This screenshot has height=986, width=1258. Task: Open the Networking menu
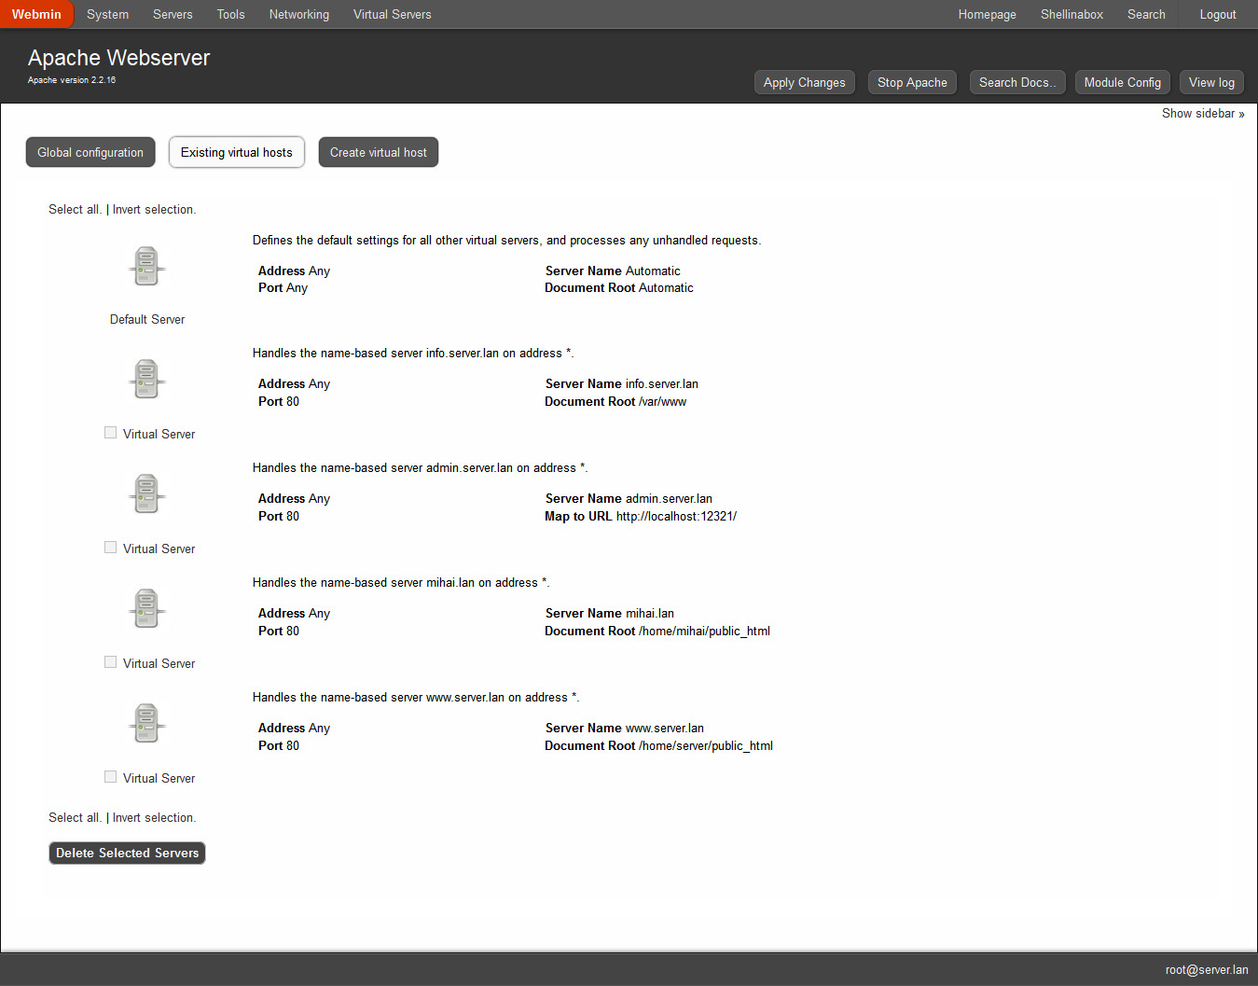[298, 15]
